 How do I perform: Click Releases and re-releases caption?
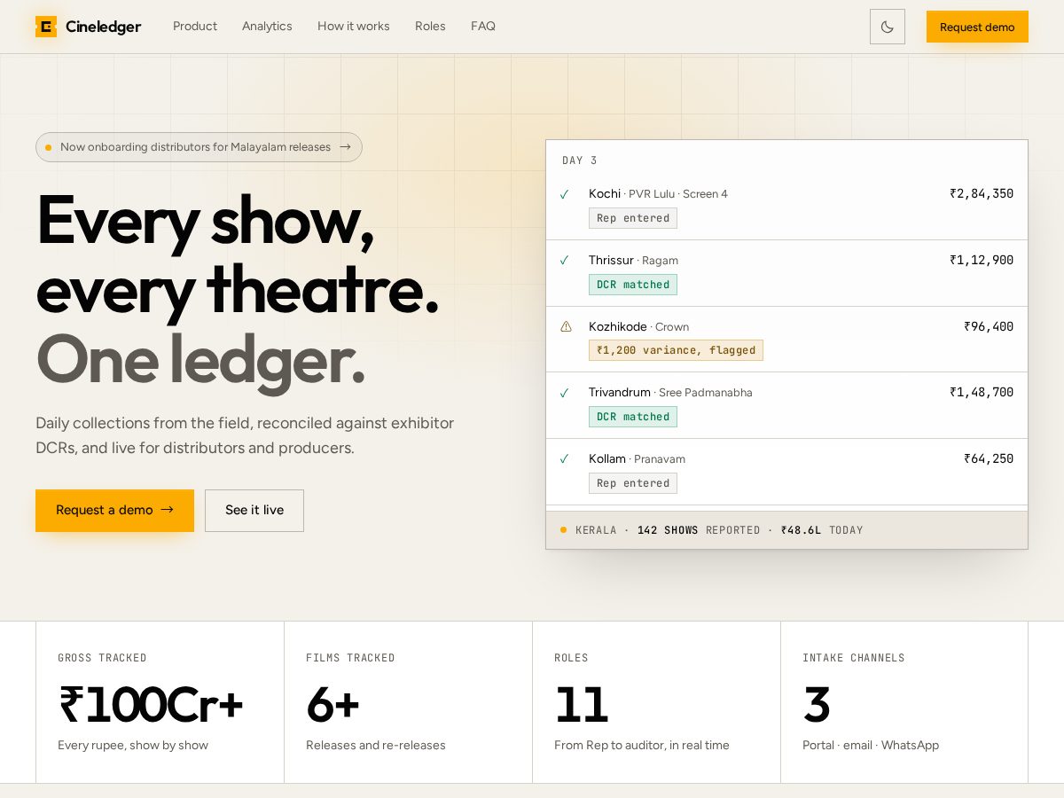(376, 746)
